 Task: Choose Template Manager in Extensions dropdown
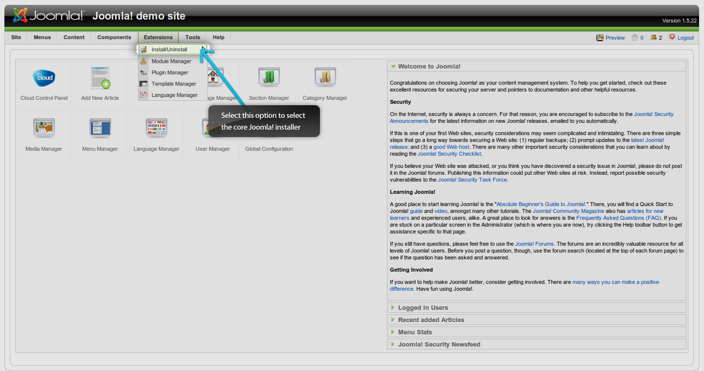(x=173, y=84)
